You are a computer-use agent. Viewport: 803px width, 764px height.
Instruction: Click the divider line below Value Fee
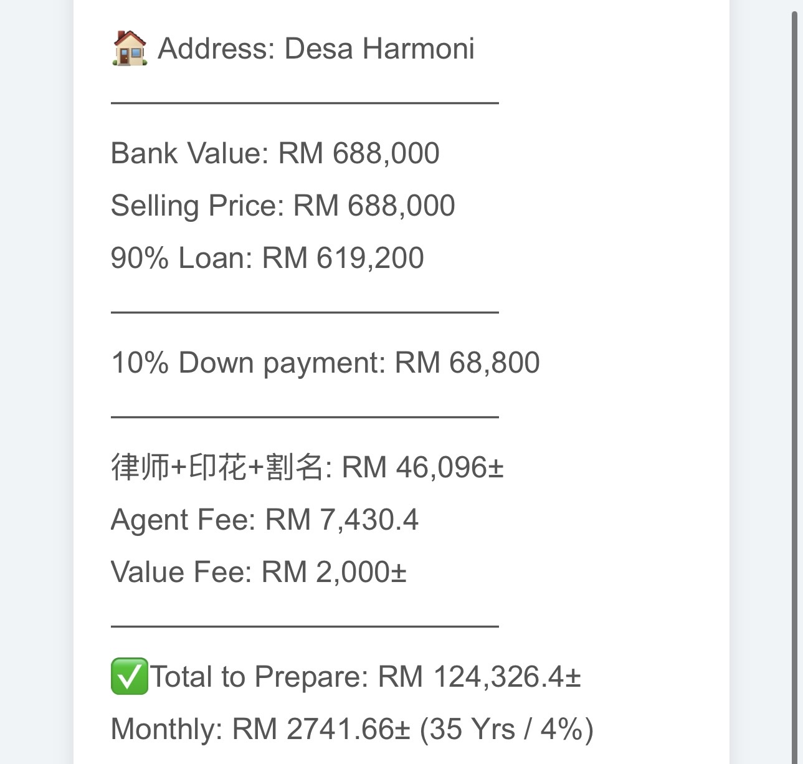305,625
